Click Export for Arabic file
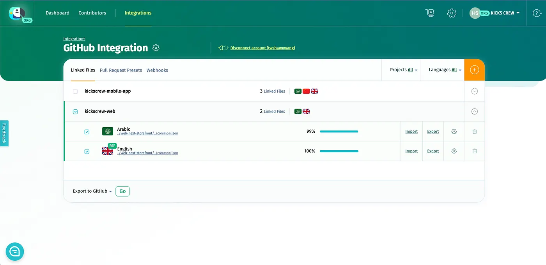546x265 pixels. (433, 132)
